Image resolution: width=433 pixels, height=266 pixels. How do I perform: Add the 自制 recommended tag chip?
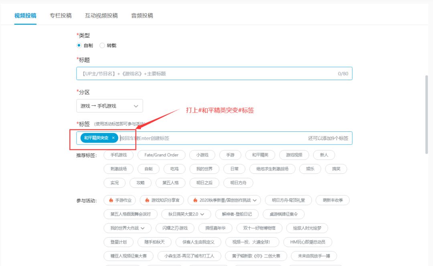coord(149,169)
